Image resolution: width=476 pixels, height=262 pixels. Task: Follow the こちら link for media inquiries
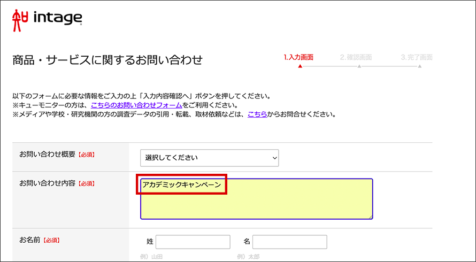[x=257, y=114]
